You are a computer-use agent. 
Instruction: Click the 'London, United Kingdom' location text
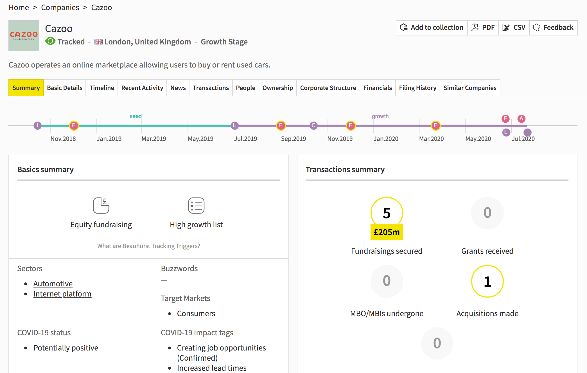click(148, 42)
